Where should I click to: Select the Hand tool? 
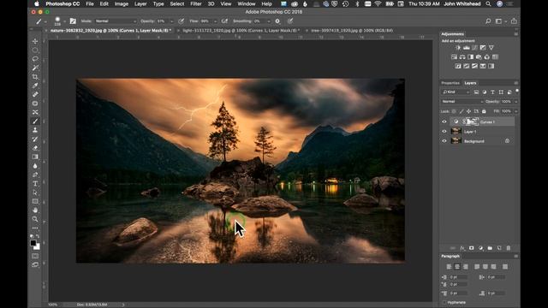tap(35, 210)
